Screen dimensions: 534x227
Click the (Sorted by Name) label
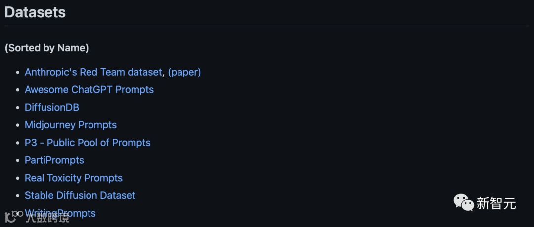click(x=46, y=48)
